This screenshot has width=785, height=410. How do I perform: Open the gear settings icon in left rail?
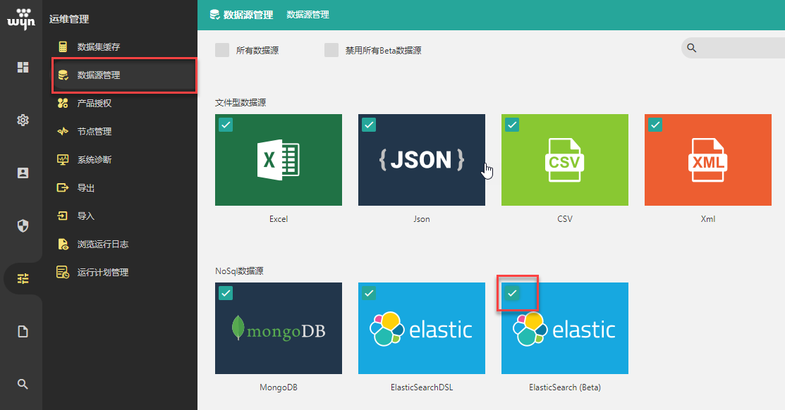pyautogui.click(x=23, y=120)
